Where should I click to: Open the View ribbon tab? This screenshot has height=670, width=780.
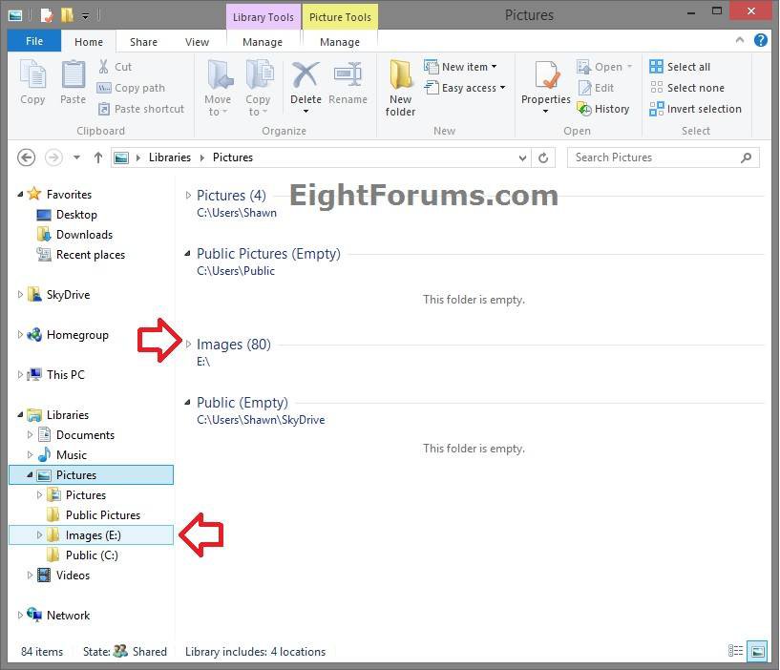pos(197,42)
